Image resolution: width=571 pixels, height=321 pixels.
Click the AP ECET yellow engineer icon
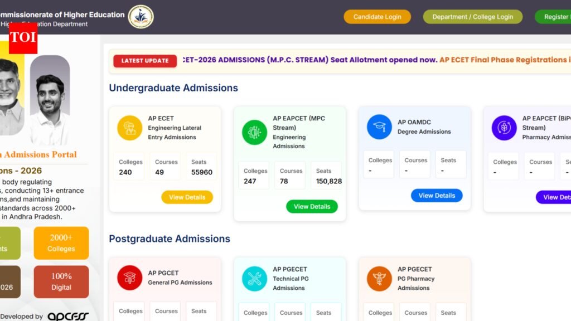pos(129,128)
